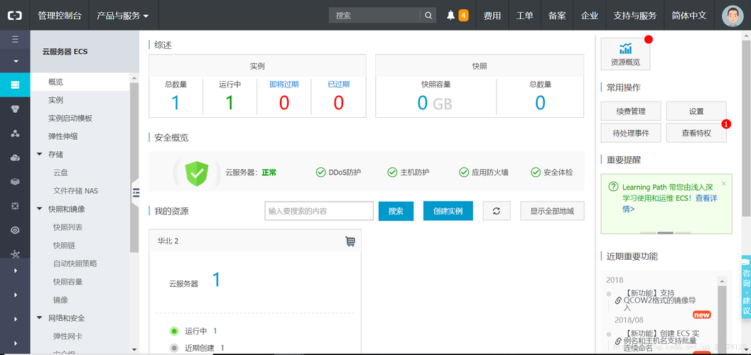Click the 显示全部地域 button

coord(552,211)
